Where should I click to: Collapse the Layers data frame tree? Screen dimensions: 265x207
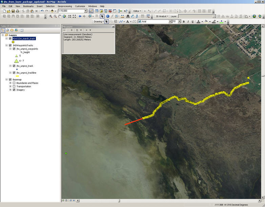(x=3, y=35)
